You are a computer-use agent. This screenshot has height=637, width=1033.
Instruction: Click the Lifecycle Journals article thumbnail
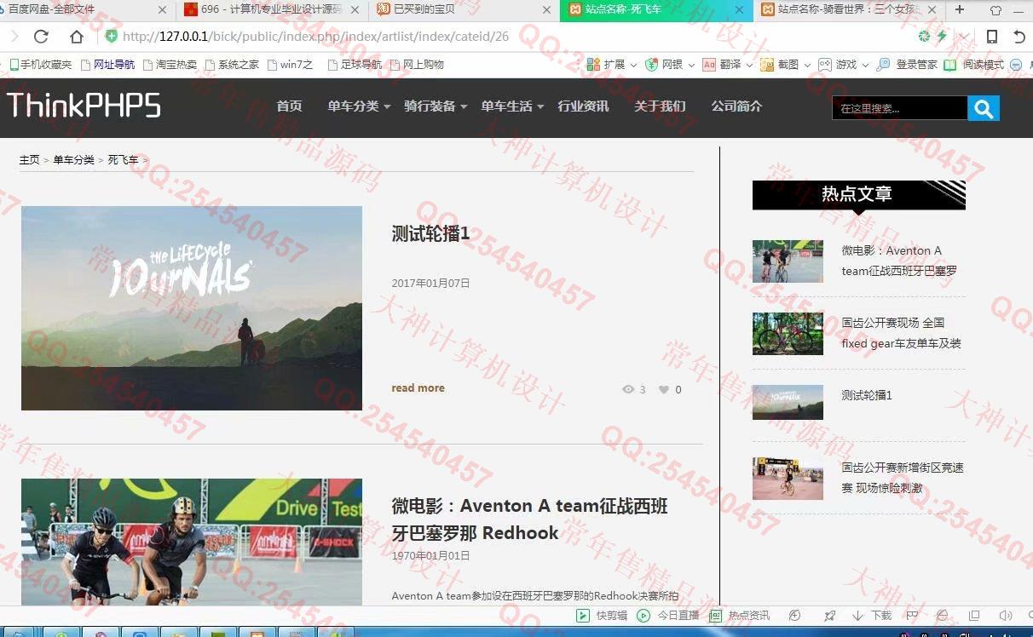pos(192,308)
